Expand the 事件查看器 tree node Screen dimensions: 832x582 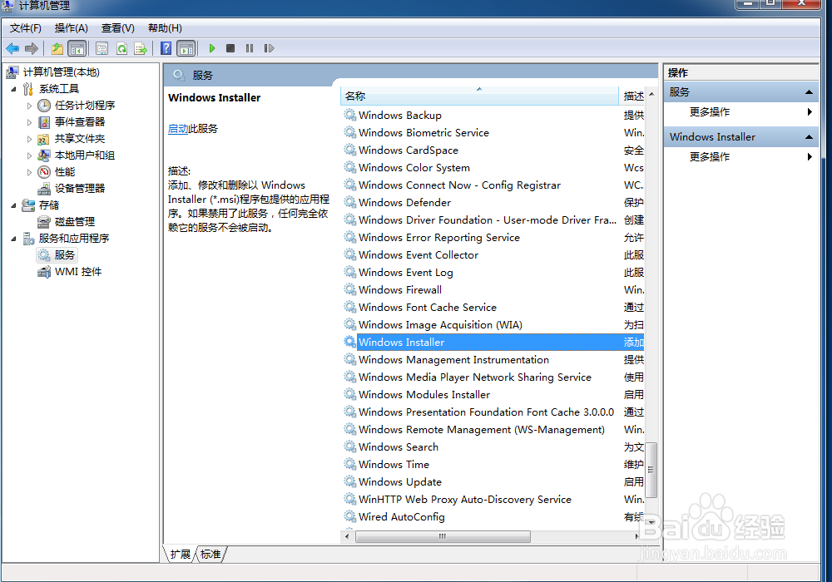pos(30,122)
